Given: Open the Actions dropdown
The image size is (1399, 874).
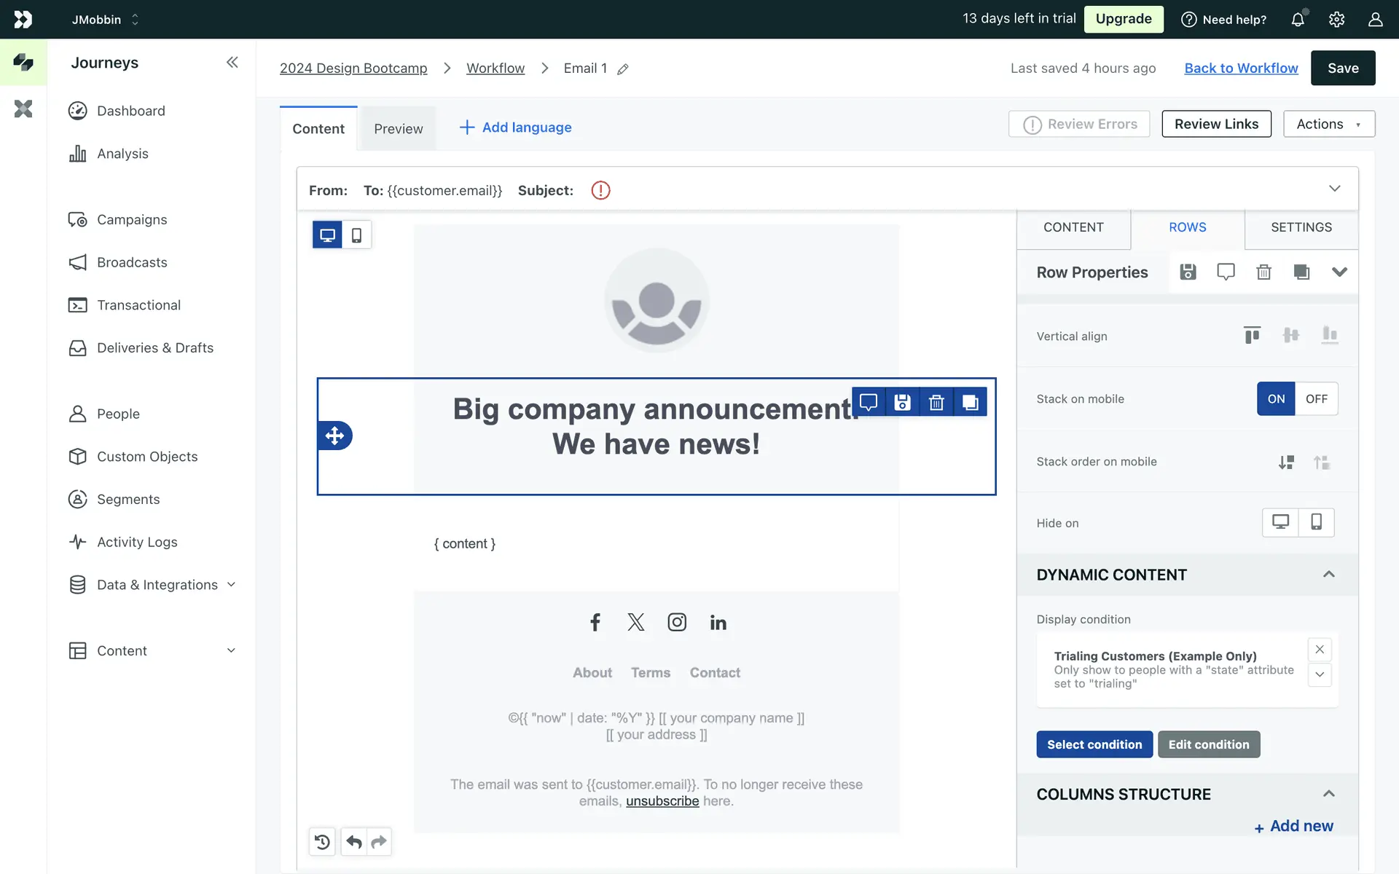Looking at the screenshot, I should click(1328, 124).
